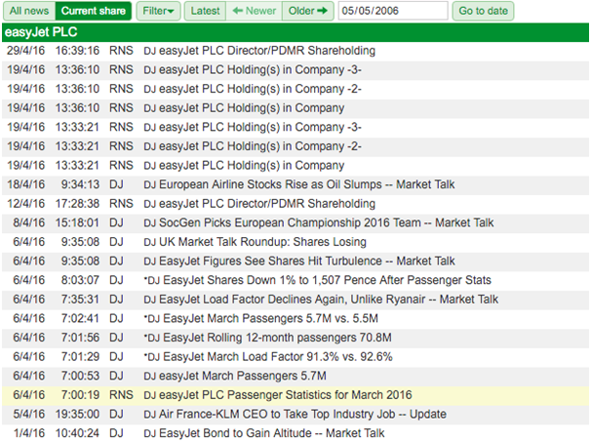Click DJ source in 10:40:24 row

click(116, 433)
